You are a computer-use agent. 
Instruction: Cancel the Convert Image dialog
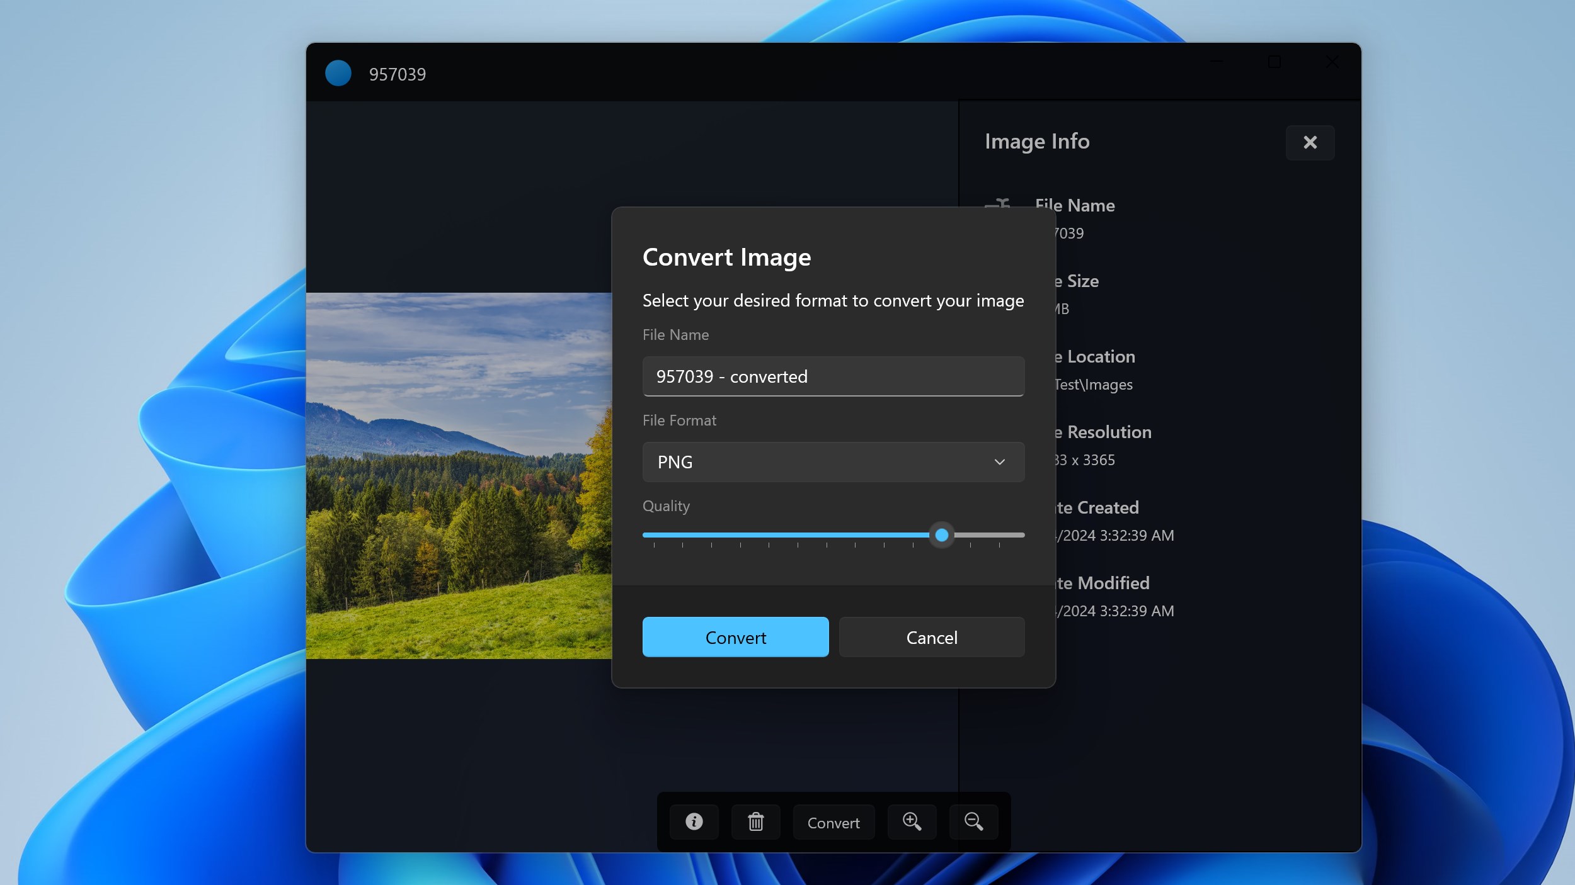click(x=931, y=637)
